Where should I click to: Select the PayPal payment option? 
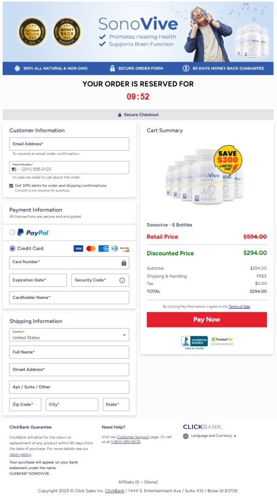point(12,232)
